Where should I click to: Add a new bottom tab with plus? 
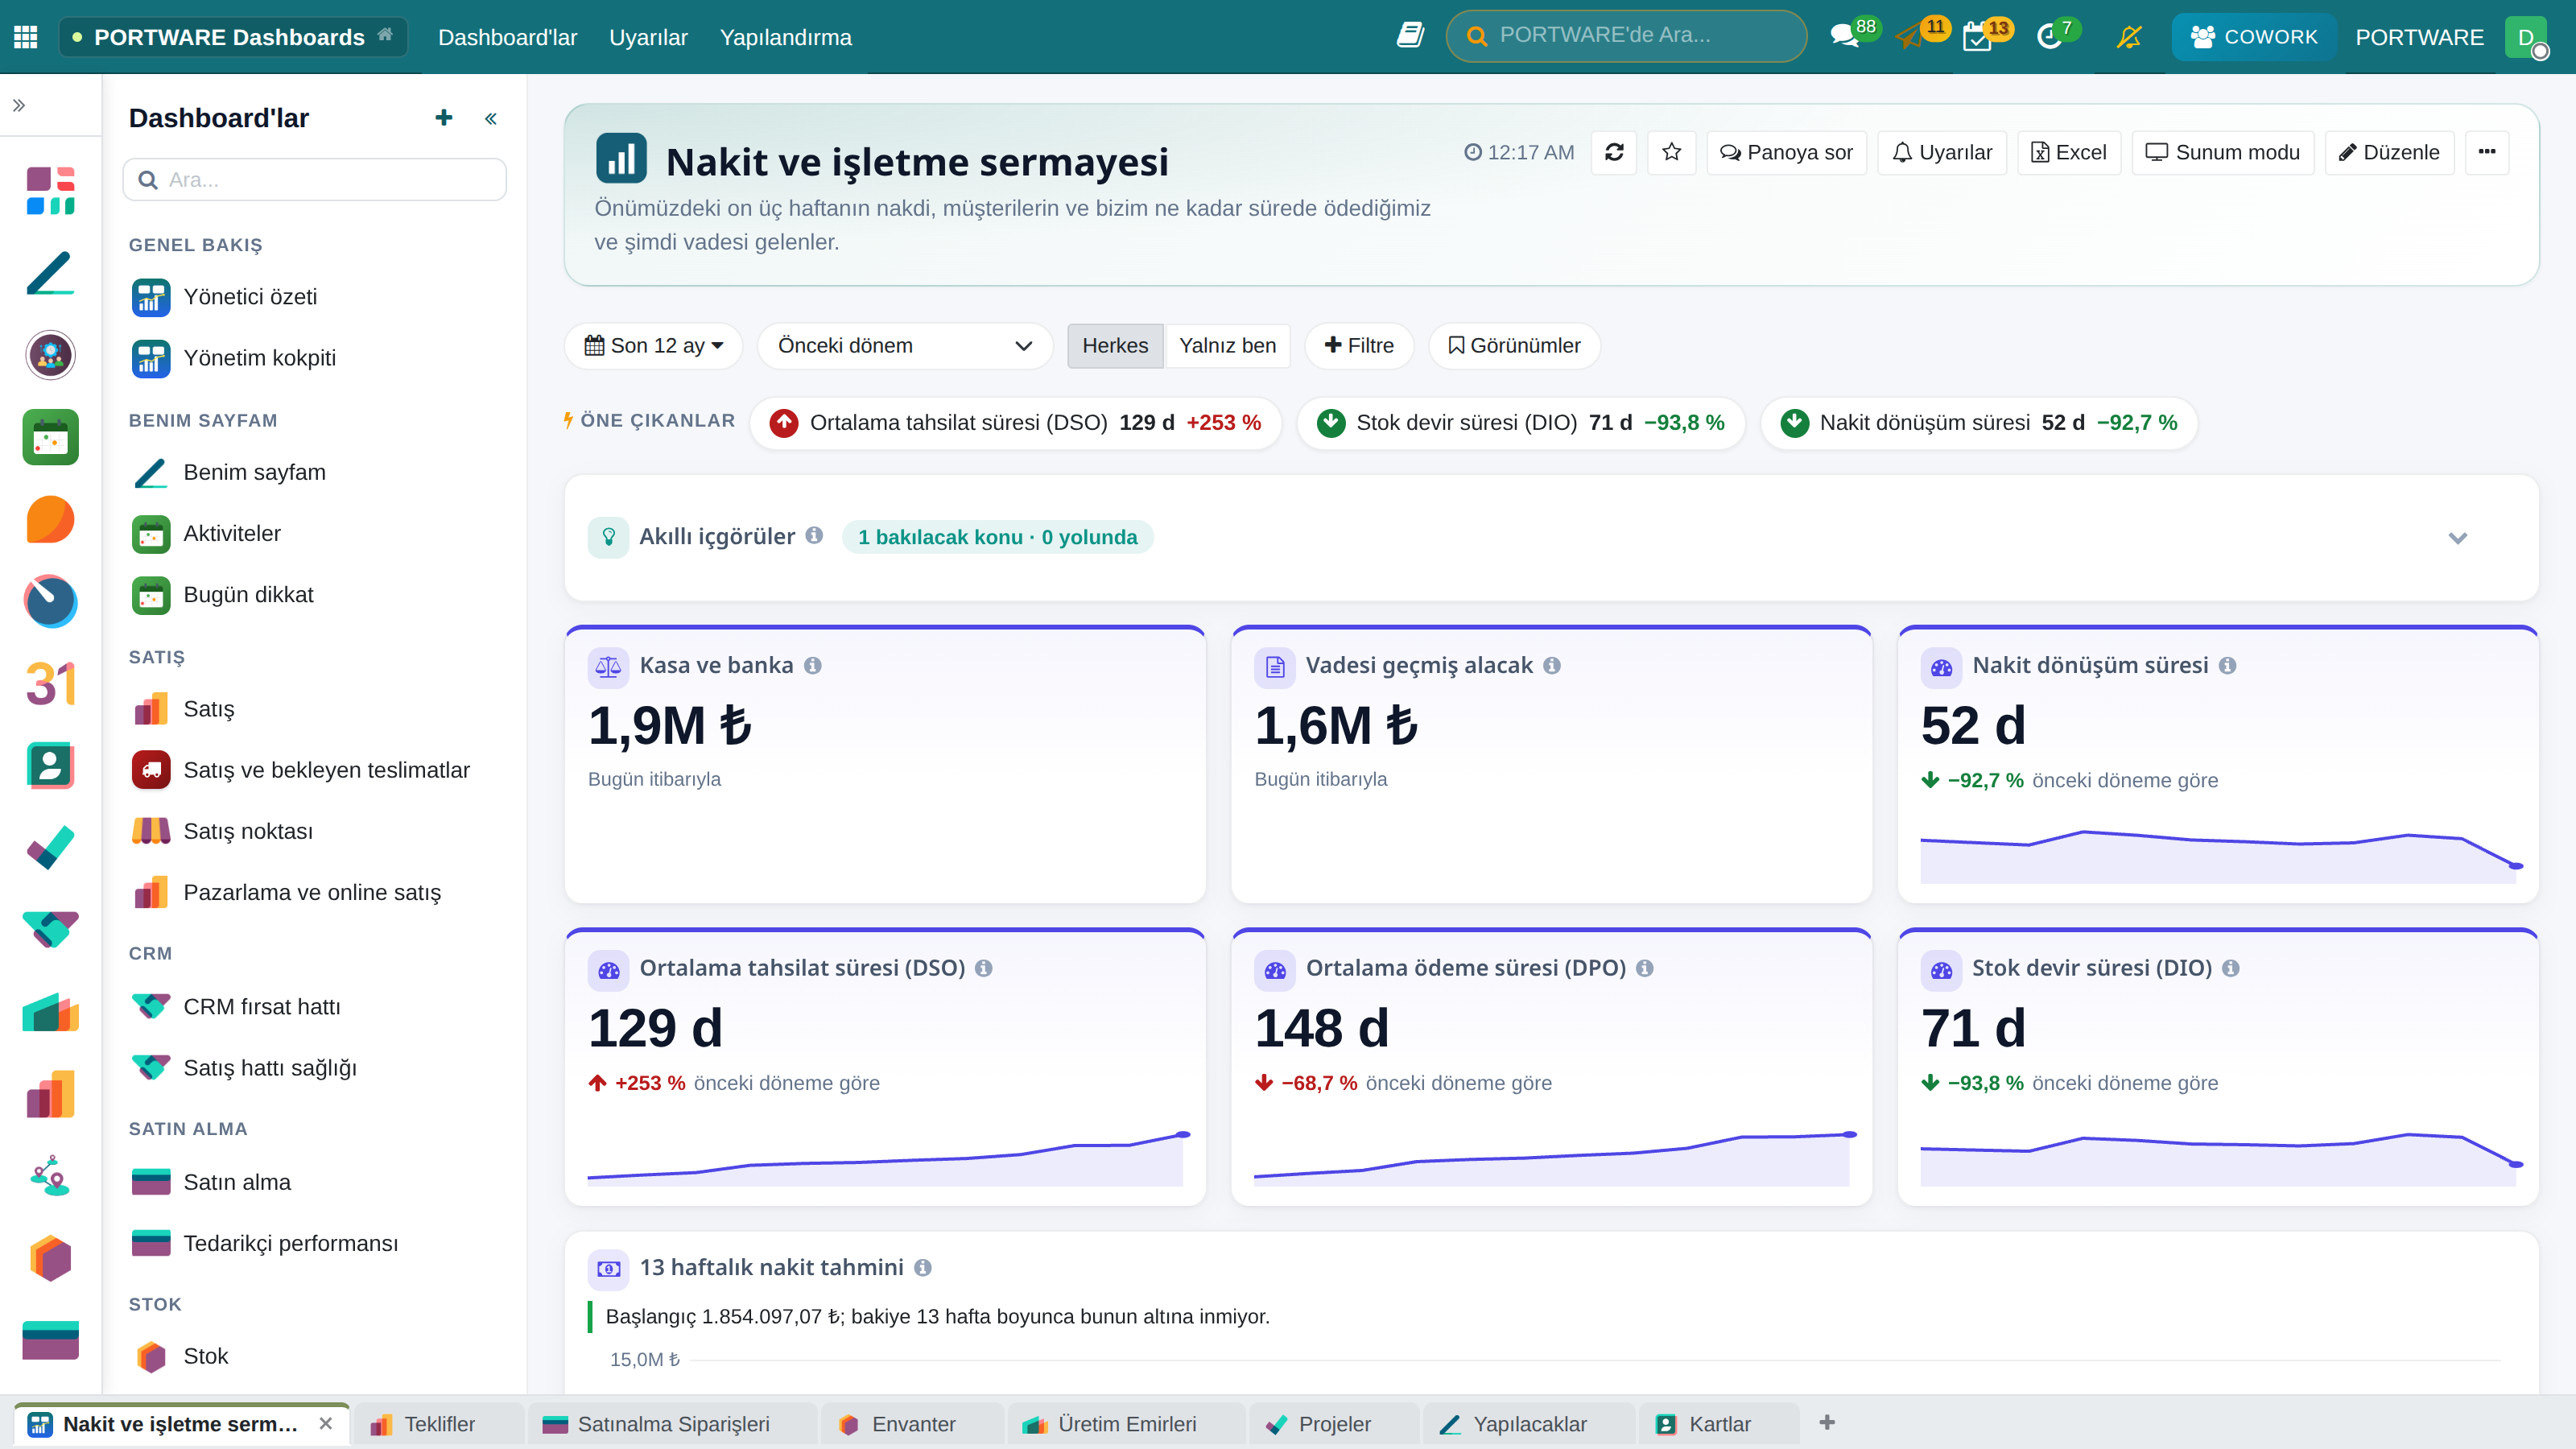pos(1827,1422)
